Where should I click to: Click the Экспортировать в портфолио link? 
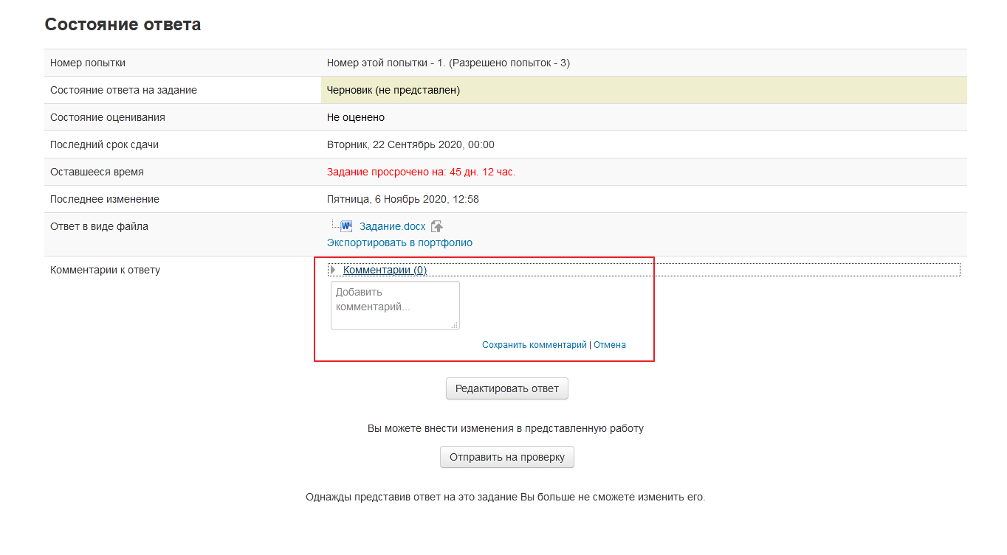click(399, 242)
